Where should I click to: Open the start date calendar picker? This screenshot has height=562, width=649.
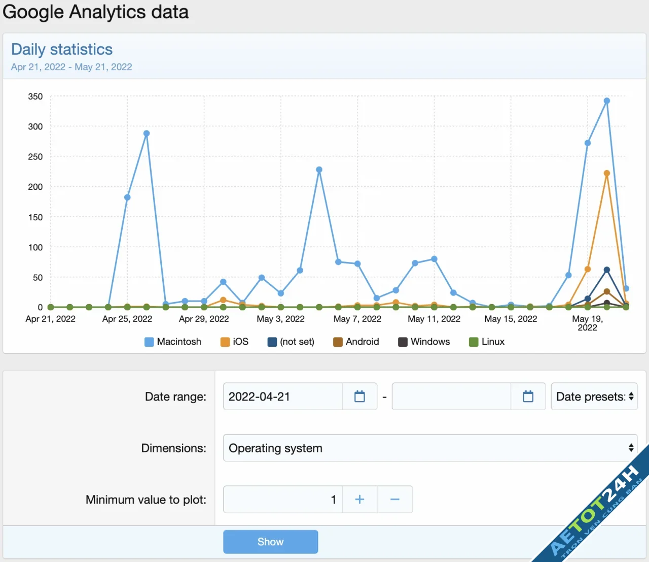tap(359, 396)
